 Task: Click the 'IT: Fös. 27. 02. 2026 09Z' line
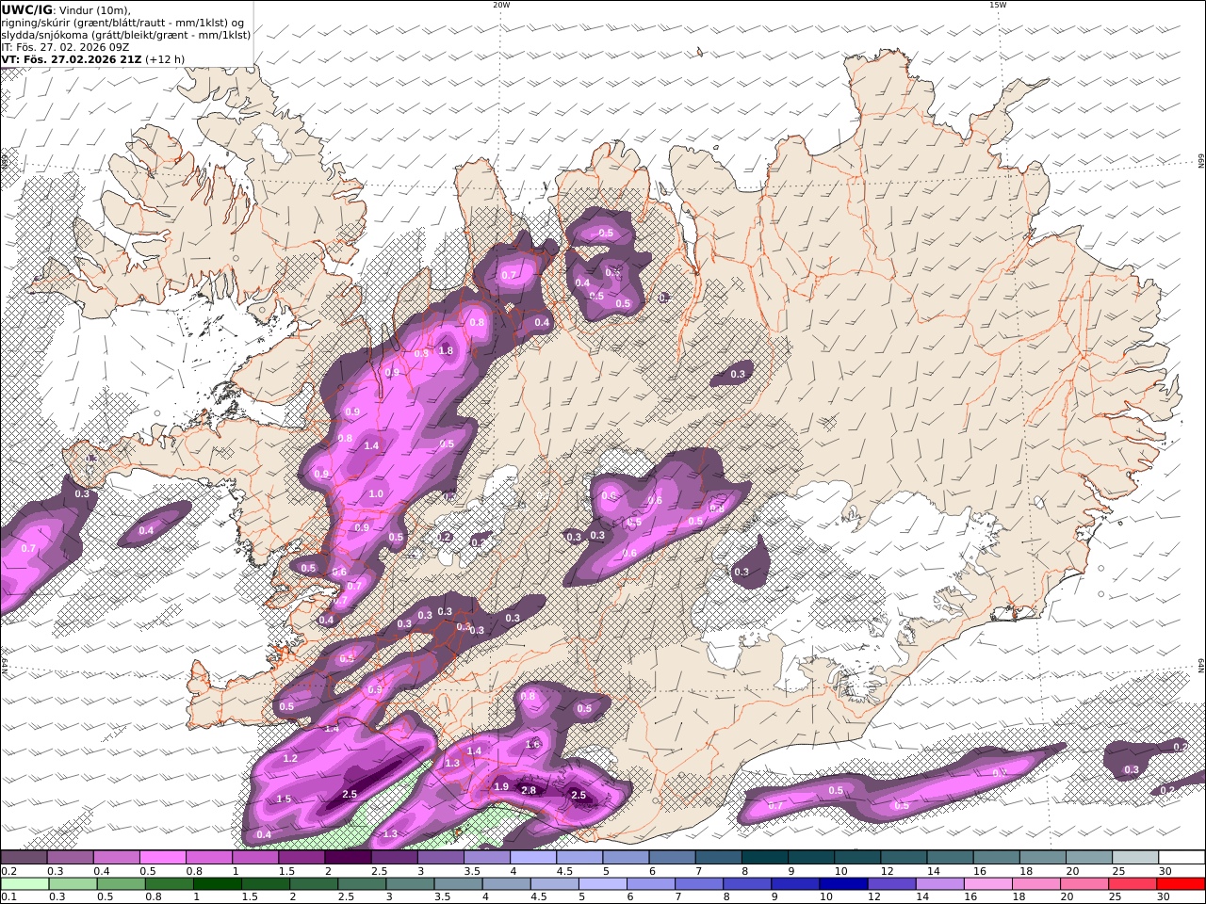pyautogui.click(x=64, y=47)
